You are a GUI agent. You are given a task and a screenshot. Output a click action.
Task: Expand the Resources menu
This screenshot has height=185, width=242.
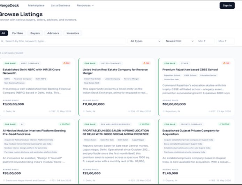[x=85, y=5]
